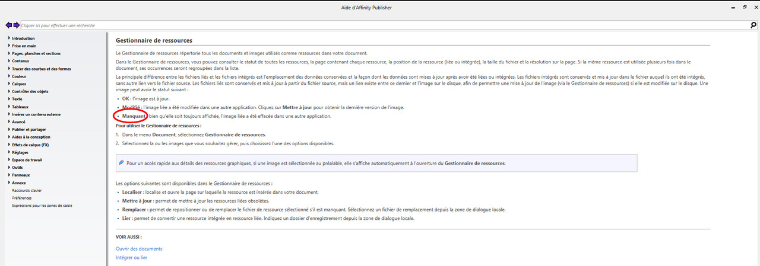Expand the Texte topic arrow

(x=9, y=99)
